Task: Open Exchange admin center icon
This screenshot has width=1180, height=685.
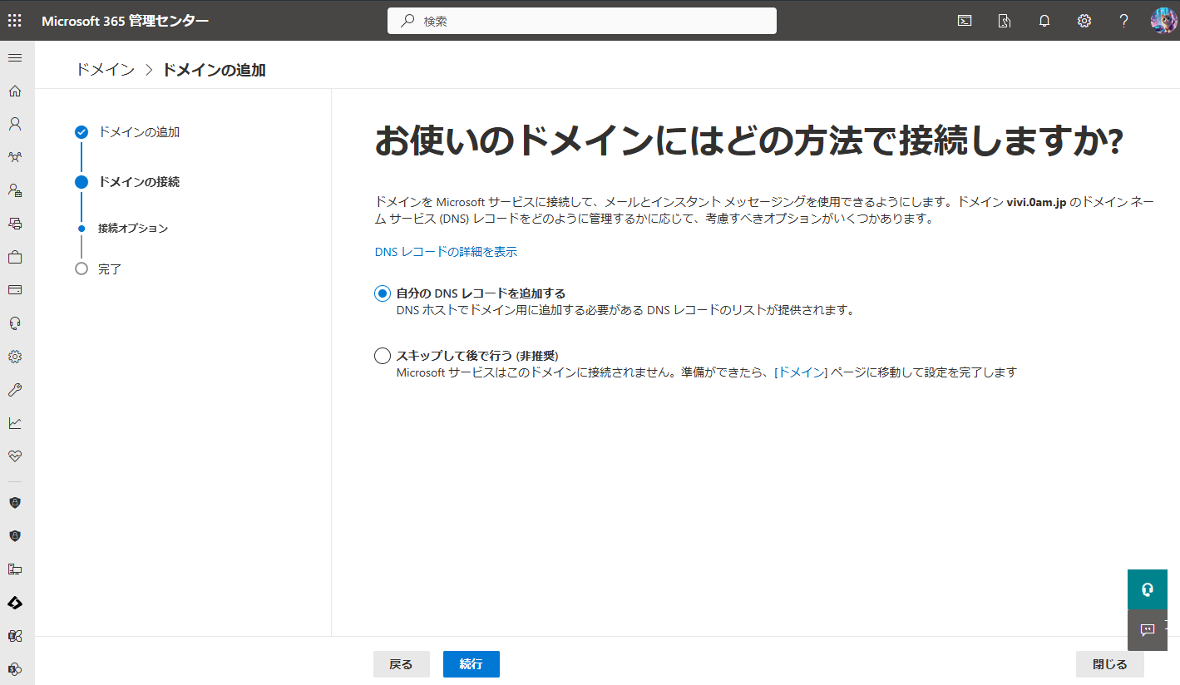Action: click(x=15, y=636)
